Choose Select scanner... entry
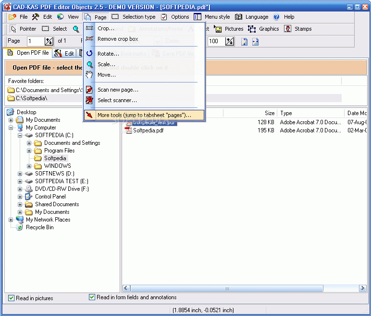 click(144, 100)
